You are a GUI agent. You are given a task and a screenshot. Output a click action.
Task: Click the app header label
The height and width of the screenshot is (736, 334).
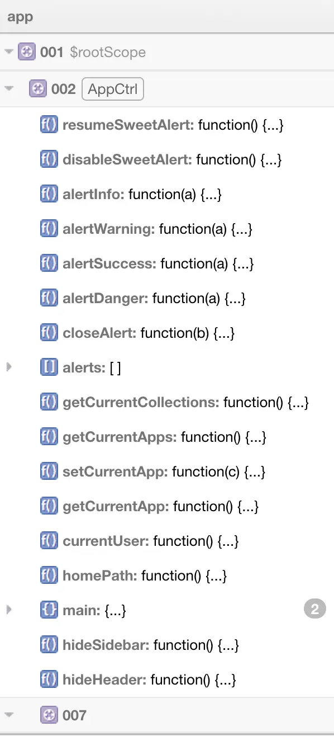20,17
